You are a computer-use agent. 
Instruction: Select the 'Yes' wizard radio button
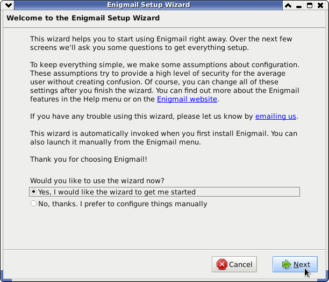33,192
